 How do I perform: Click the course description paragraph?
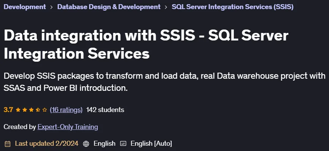pos(164,82)
